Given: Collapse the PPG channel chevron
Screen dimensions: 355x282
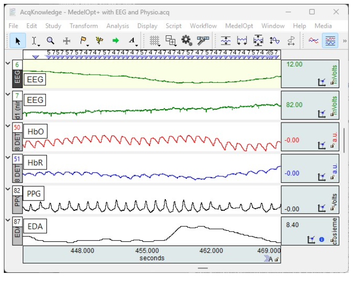Looking at the screenshot, I should pos(7,189).
